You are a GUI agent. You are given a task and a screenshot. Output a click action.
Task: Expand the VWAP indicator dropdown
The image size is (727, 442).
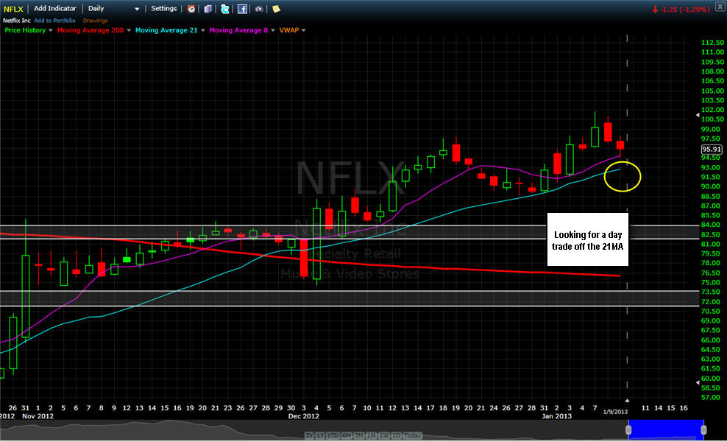click(304, 30)
